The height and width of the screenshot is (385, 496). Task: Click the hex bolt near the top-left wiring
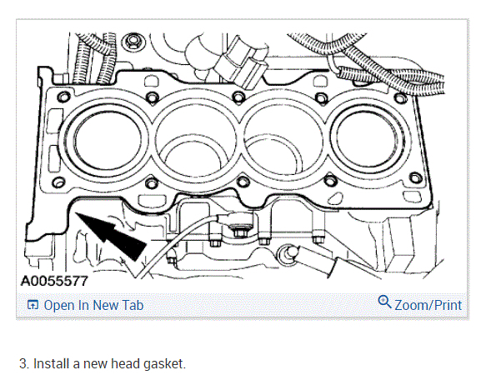[x=133, y=42]
